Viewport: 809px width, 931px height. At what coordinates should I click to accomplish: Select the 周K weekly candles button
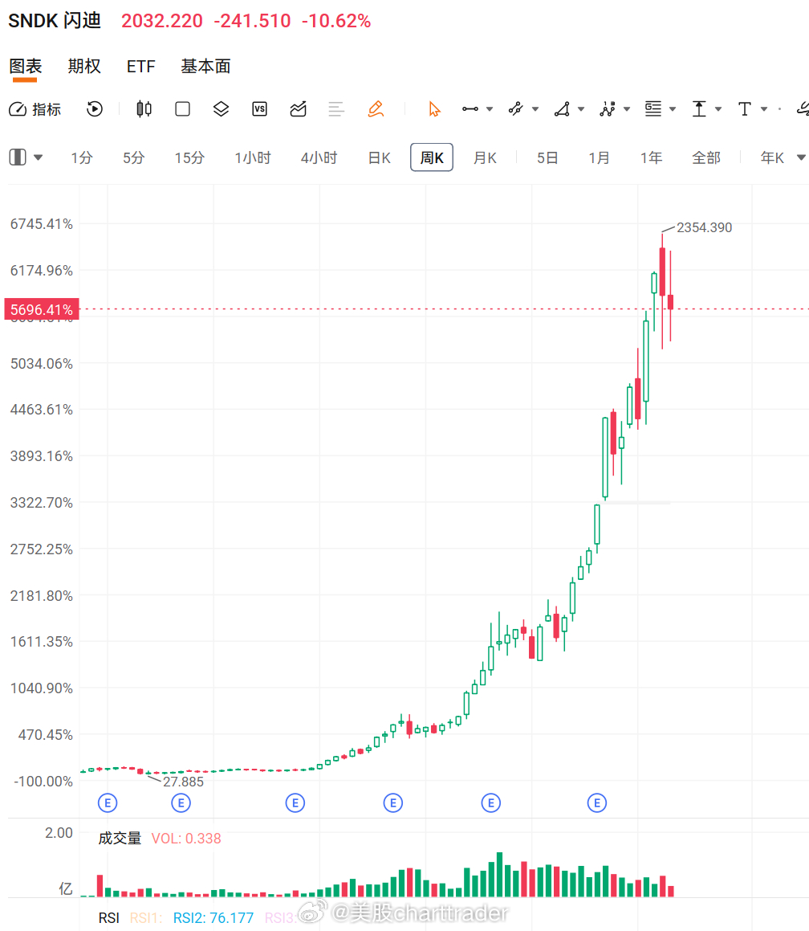pyautogui.click(x=432, y=157)
